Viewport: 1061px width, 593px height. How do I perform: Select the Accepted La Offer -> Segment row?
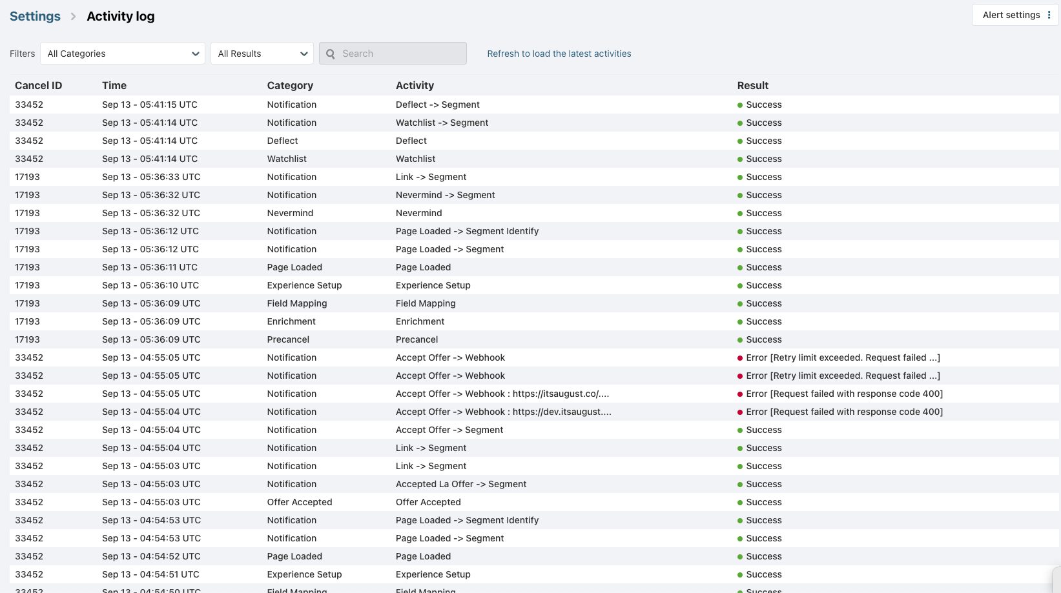click(460, 484)
